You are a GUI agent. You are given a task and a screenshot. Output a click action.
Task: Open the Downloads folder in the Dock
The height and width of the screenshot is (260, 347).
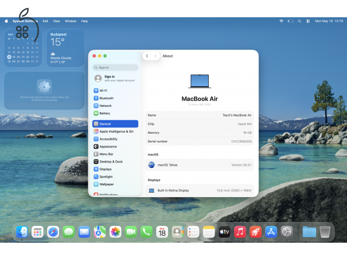point(310,232)
